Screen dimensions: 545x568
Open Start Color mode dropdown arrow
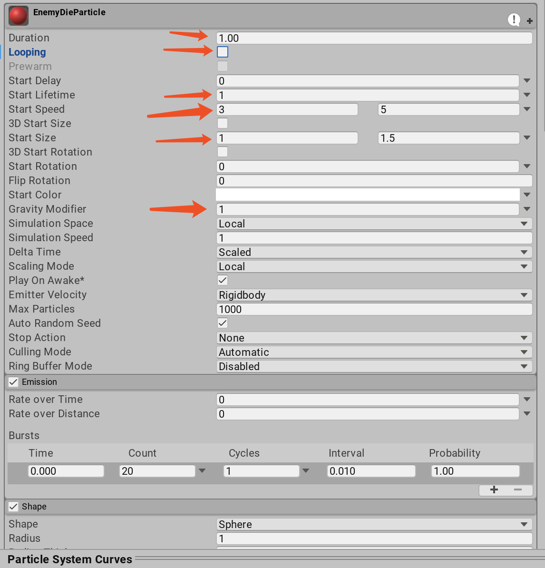[527, 195]
